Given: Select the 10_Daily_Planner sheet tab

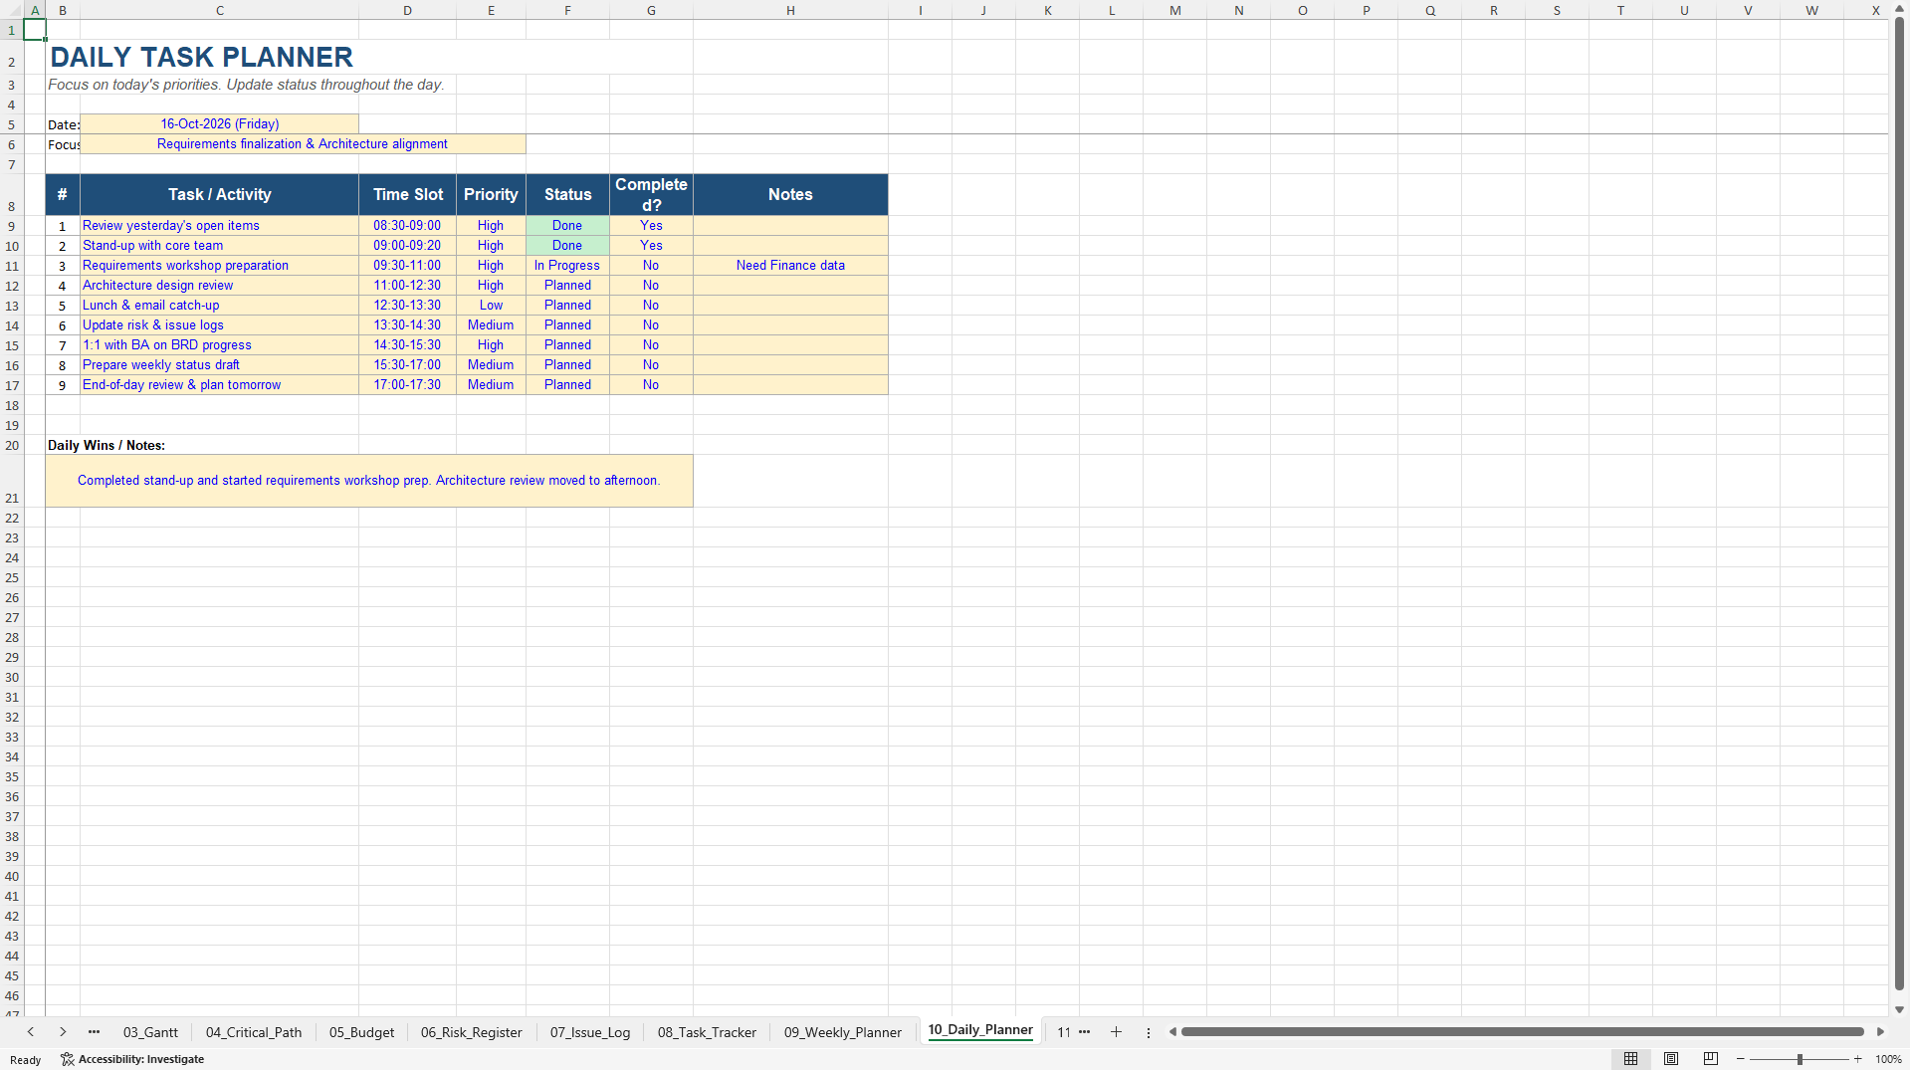Looking at the screenshot, I should [x=980, y=1030].
